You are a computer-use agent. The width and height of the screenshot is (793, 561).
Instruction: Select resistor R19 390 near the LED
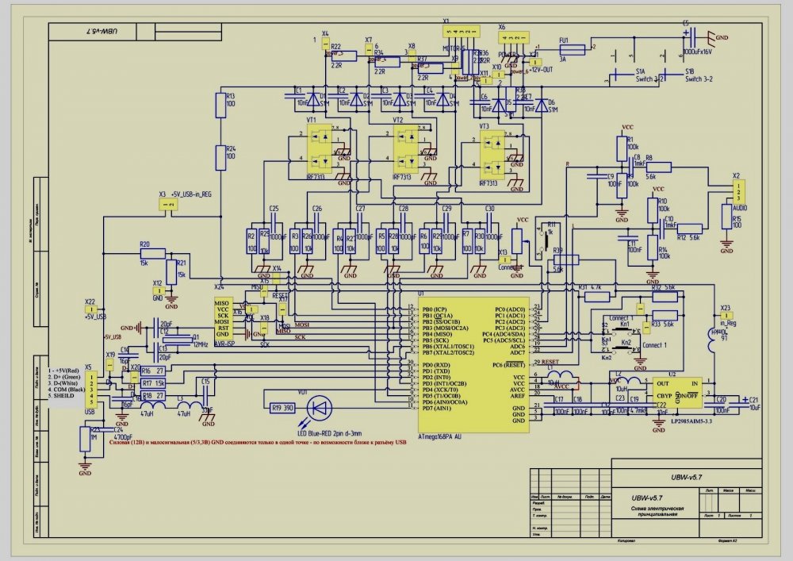(x=282, y=408)
